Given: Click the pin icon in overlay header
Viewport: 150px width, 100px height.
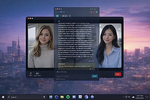Looking at the screenshot, I should (91, 12).
